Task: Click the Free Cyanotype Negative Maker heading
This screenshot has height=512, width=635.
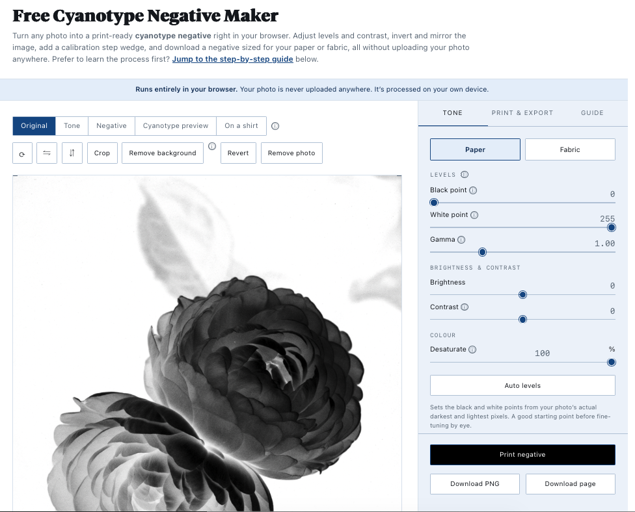Action: point(145,16)
